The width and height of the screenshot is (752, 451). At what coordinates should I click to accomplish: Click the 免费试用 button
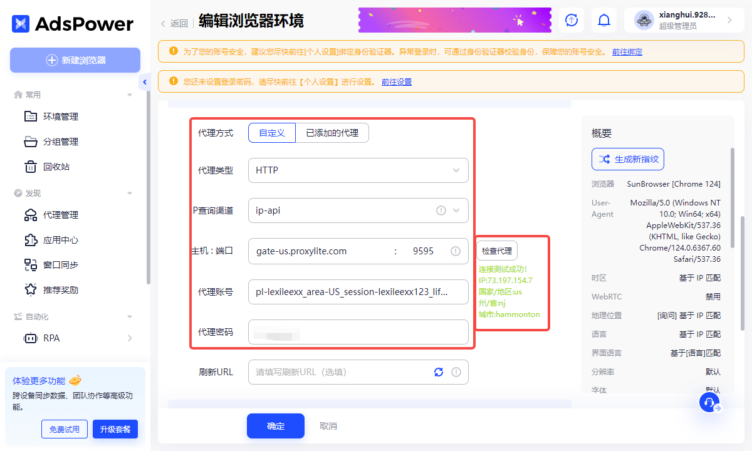(65, 429)
